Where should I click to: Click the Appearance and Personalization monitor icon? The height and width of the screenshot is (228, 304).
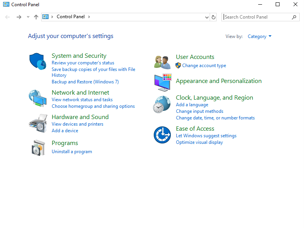162,82
